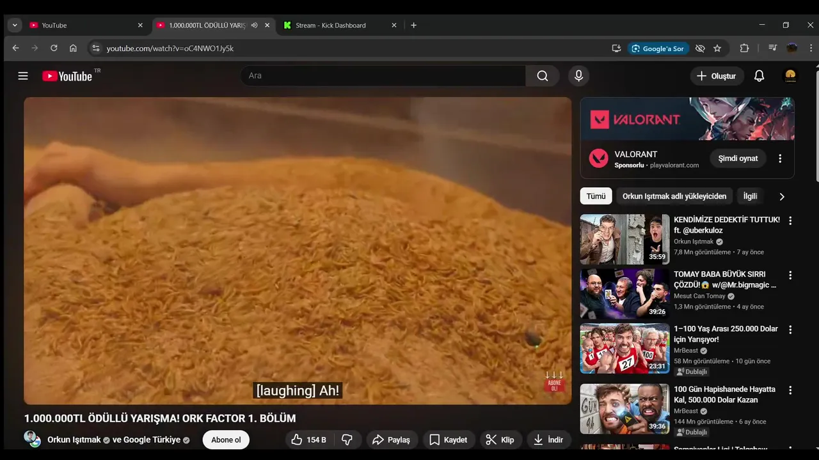Open the YouTube account avatar menu
Viewport: 819px width, 460px height.
tap(791, 76)
